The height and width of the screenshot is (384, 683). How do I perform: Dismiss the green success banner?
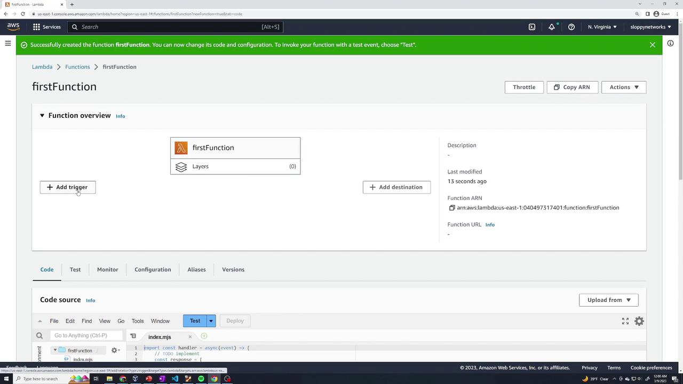[x=653, y=45]
